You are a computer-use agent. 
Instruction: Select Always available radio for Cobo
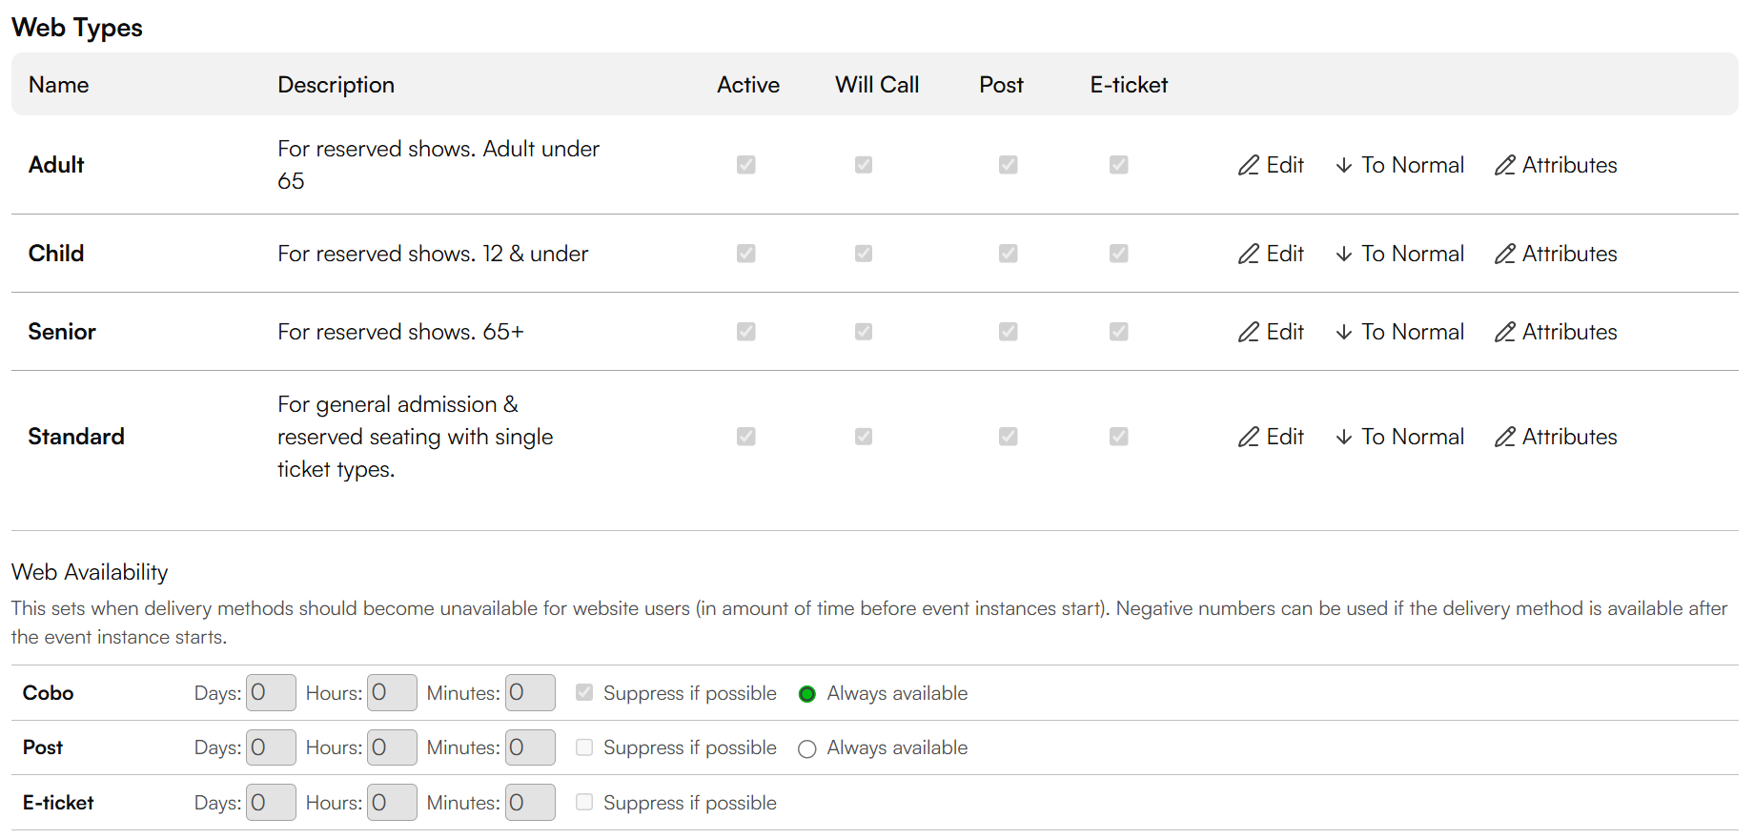[807, 694]
